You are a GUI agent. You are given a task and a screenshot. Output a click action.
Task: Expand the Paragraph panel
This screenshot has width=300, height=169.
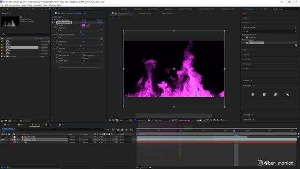247,64
